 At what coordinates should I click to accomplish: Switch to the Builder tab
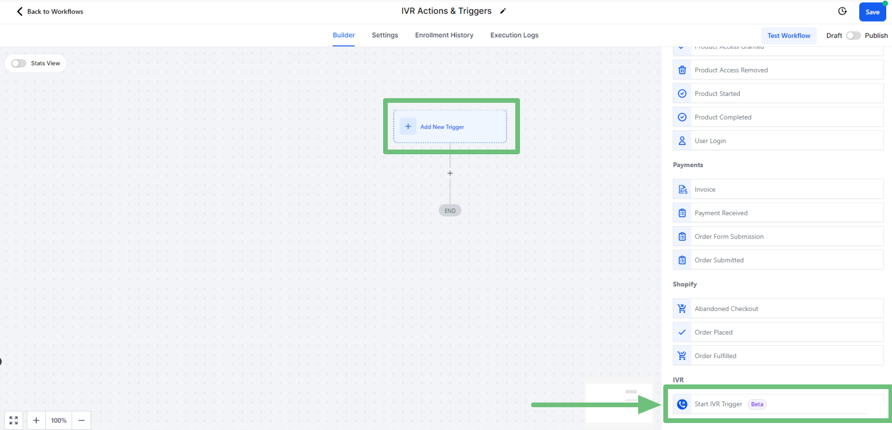(344, 35)
